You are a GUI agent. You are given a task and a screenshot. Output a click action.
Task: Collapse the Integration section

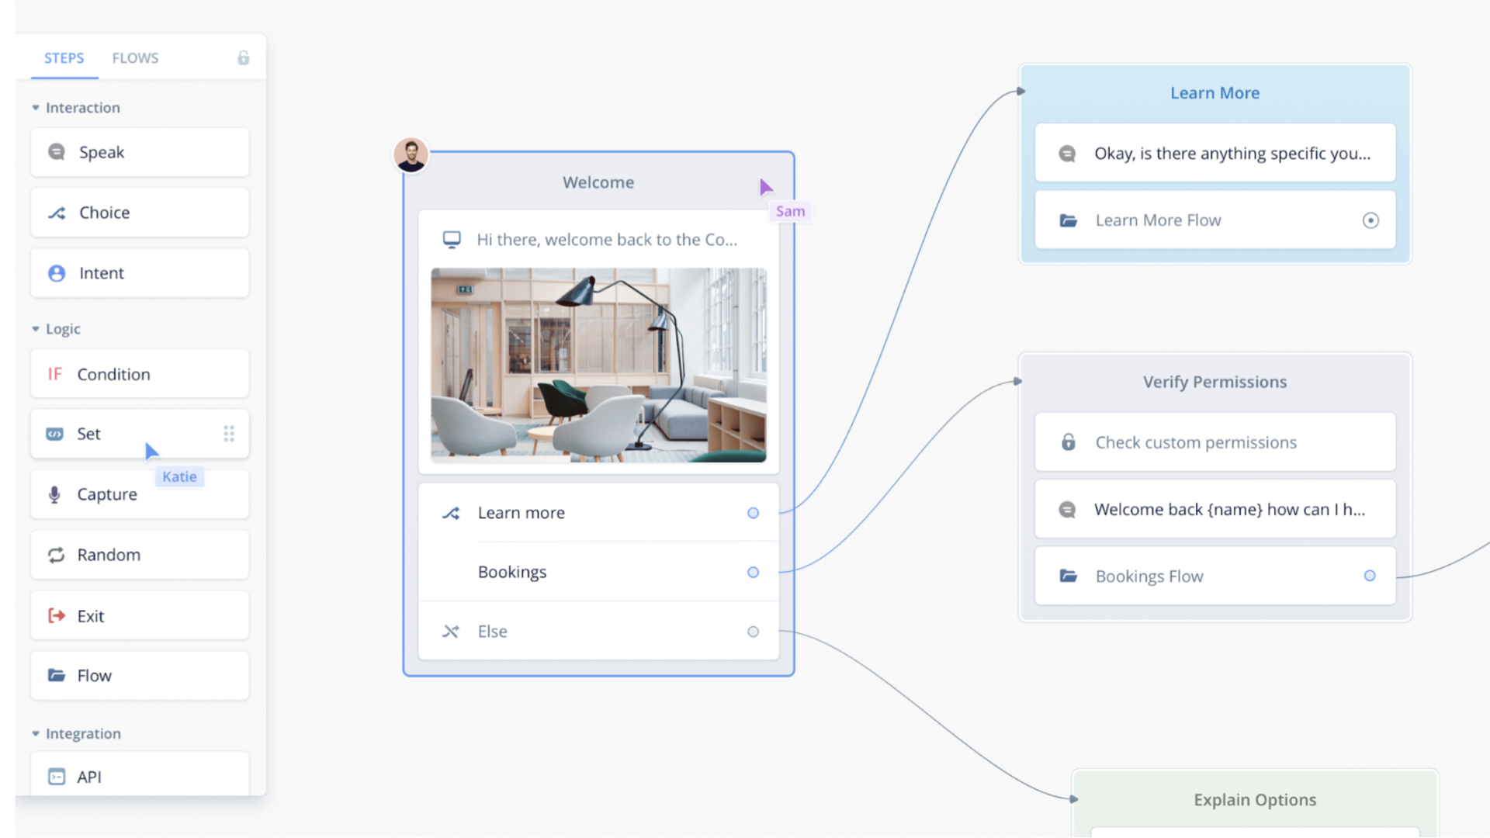[x=36, y=734]
